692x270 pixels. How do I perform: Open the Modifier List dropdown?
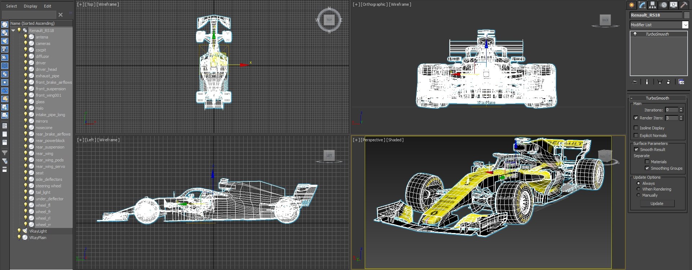(x=685, y=25)
